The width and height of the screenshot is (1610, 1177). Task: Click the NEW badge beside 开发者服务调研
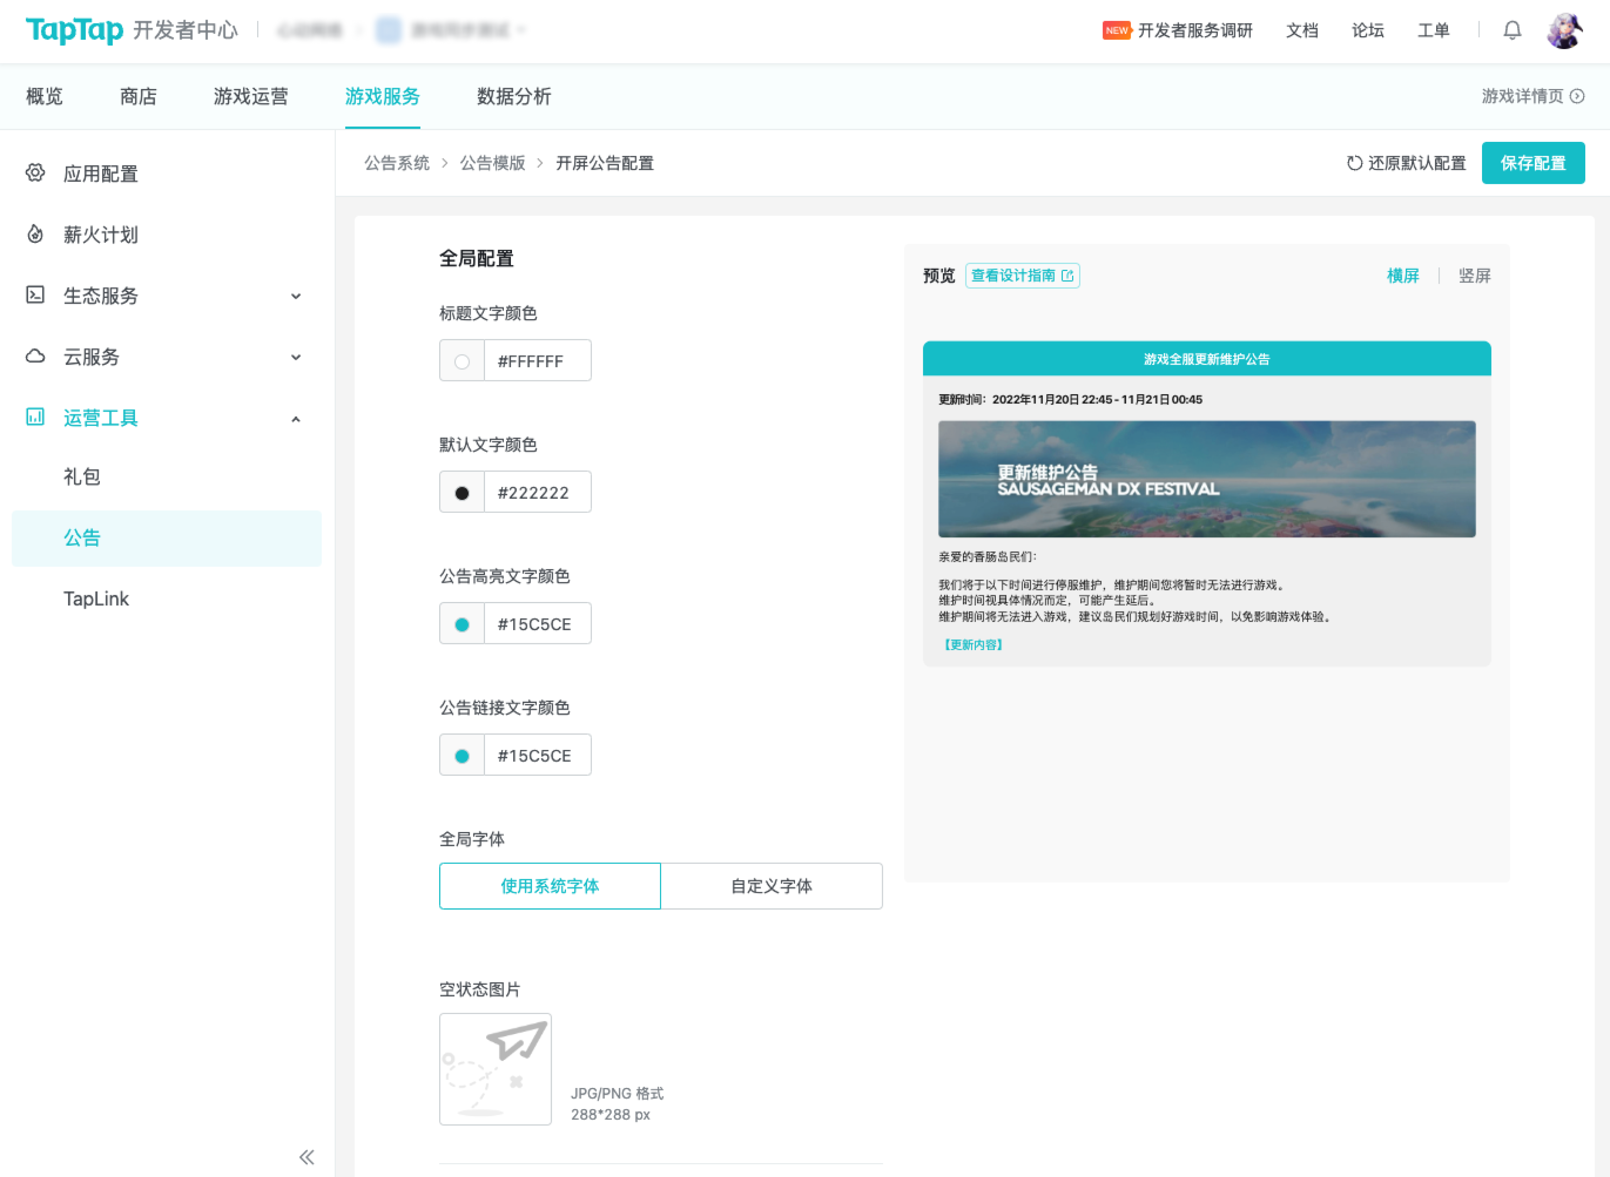(x=1116, y=30)
